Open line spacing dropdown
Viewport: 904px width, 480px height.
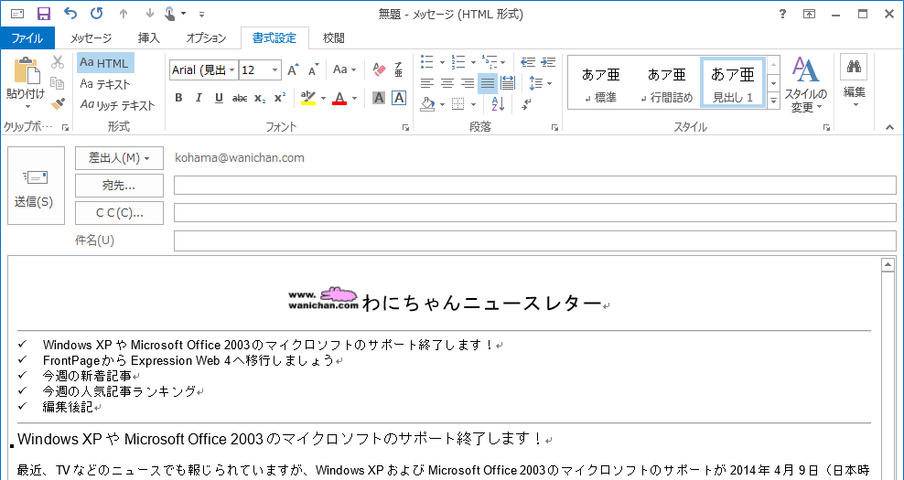tap(540, 83)
